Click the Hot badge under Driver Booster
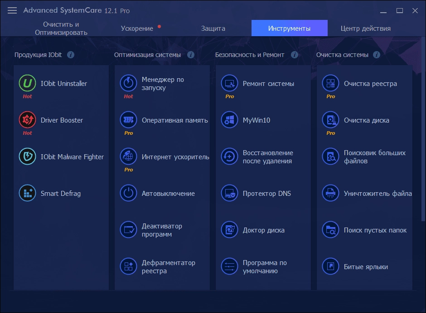The height and width of the screenshot is (313, 426). [28, 133]
